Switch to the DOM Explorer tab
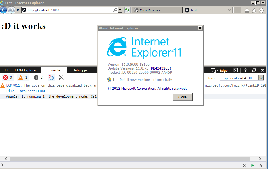Screen dimensions: 268x169 coord(26,70)
